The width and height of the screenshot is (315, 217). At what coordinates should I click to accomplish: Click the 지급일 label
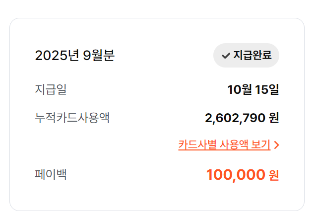tap(51, 90)
